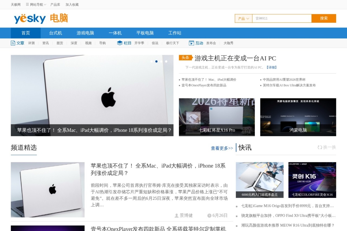The image size is (347, 231).
Task: Click the author icon beside 景博健
Action: coord(176,215)
